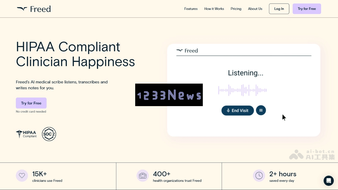Click Try for Free in the header
The image size is (338, 190).
(x=307, y=9)
